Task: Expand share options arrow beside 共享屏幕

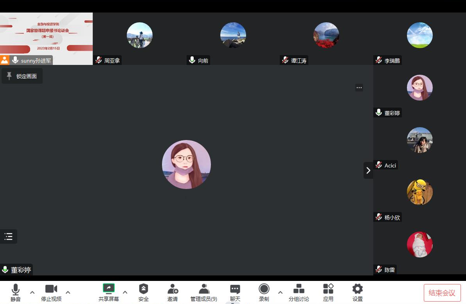Action: coord(125,292)
